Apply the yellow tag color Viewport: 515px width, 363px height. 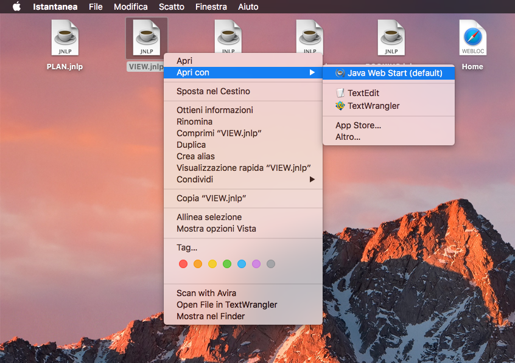point(212,264)
